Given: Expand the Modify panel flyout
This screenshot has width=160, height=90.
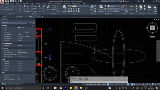Looking at the screenshot, I should (34, 14).
